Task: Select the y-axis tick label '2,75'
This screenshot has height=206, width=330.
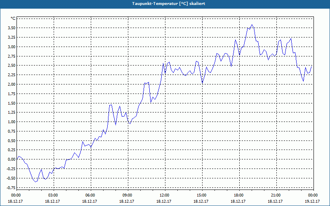Action: 12,56
